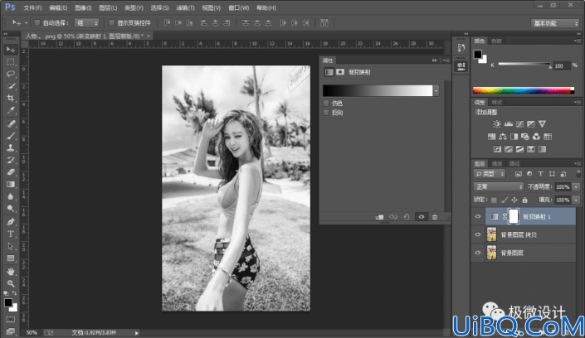The width and height of the screenshot is (585, 338).
Task: Add a Channel Mixer adjustment
Action: pos(536,137)
